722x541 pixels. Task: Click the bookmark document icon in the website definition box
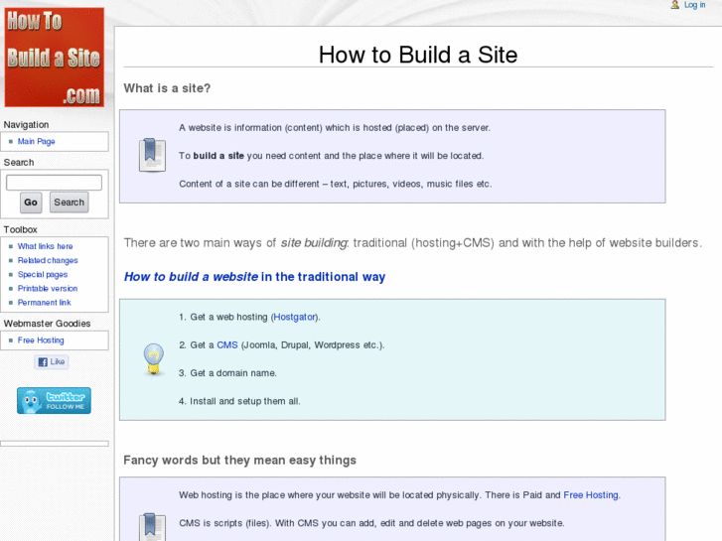point(152,155)
